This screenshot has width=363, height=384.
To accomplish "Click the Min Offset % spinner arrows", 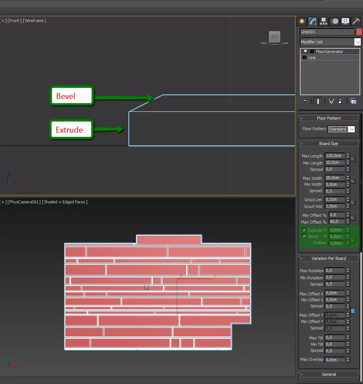I will tap(348, 215).
